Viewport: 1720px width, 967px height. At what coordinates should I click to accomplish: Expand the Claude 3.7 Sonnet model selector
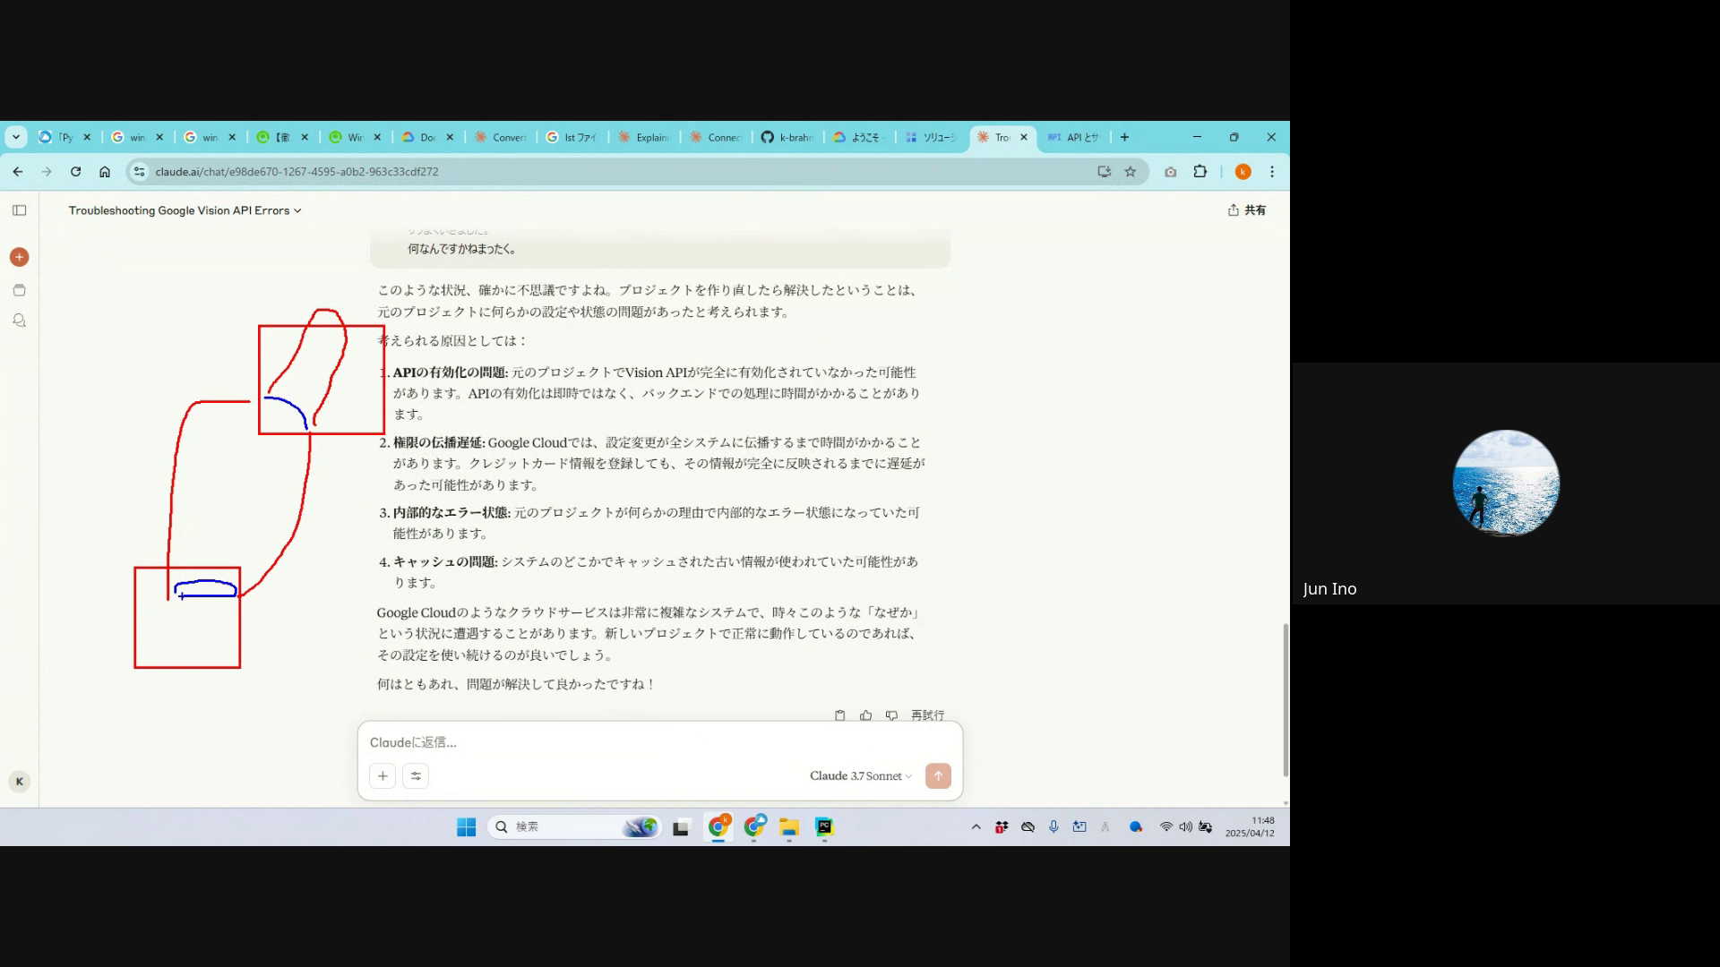click(x=860, y=776)
